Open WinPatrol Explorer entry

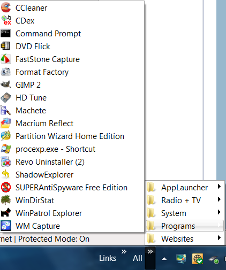click(72, 213)
